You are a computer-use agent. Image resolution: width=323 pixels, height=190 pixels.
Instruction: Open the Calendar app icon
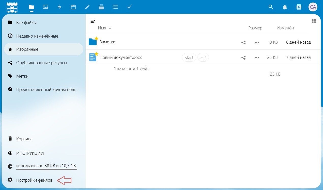pos(73,7)
